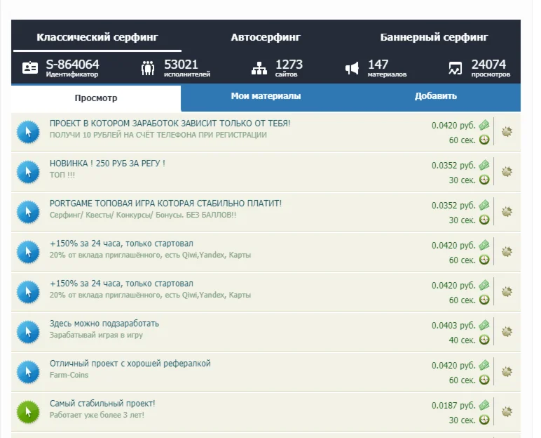Viewport: 541px width, 438px height.
Task: Open link Отличный проект с хорошей рефералкой
Action: 130,364
